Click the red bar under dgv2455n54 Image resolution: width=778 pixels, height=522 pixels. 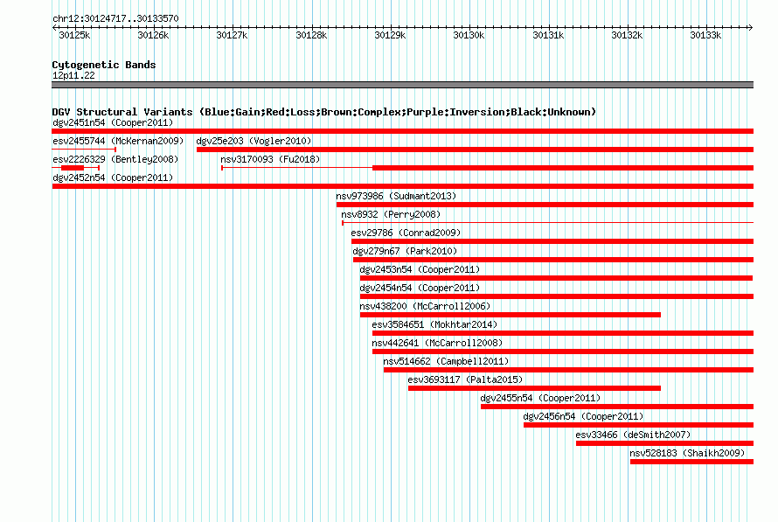[617, 407]
